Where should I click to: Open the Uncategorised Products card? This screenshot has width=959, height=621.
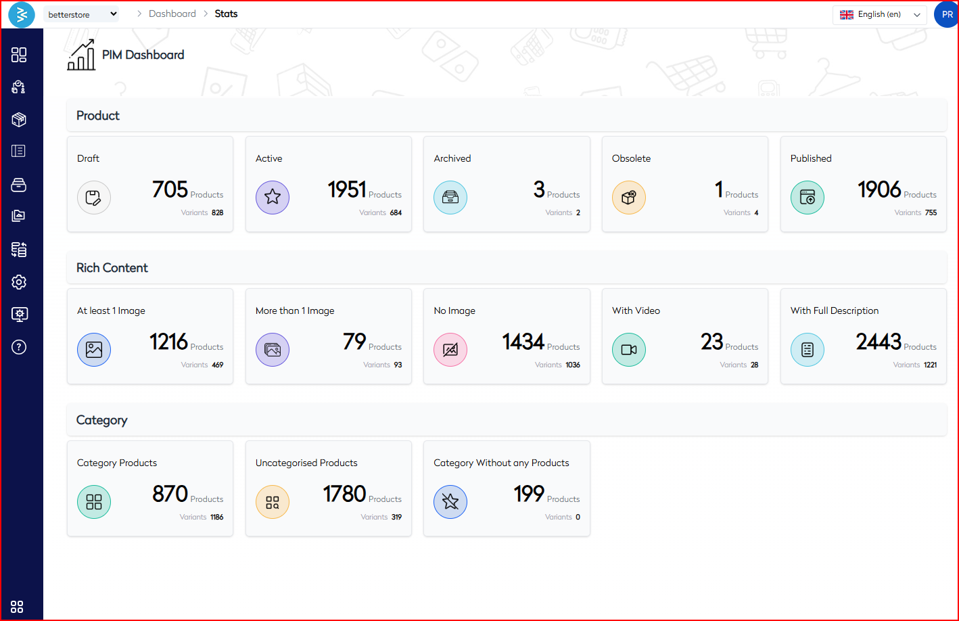pyautogui.click(x=329, y=489)
